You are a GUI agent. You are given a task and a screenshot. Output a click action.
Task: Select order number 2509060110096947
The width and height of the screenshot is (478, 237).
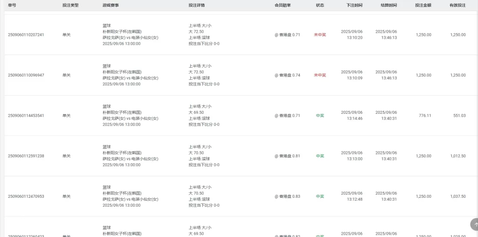pyautogui.click(x=26, y=75)
